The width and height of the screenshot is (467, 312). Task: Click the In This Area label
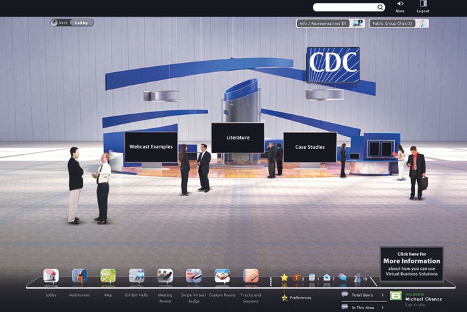click(x=362, y=307)
